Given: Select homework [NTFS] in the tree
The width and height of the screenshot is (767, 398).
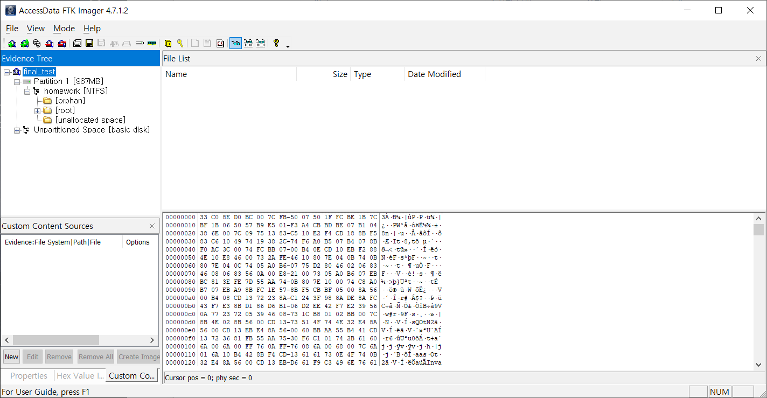Looking at the screenshot, I should pyautogui.click(x=76, y=91).
